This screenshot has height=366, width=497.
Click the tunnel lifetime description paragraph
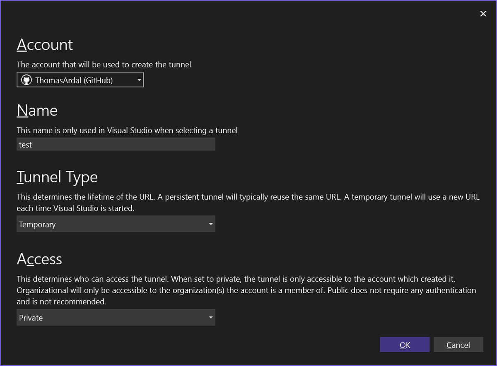(x=248, y=203)
